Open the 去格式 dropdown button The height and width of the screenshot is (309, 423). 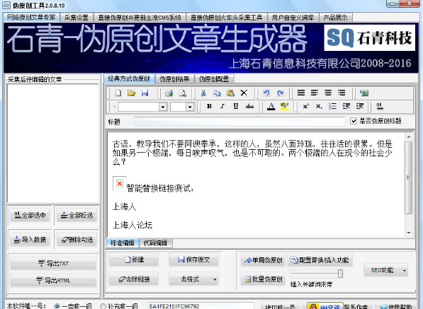tap(193, 279)
